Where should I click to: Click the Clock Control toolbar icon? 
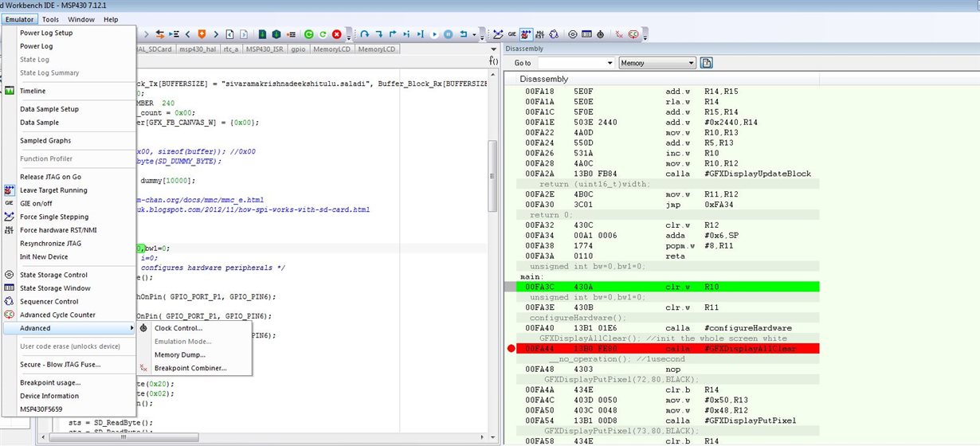(x=600, y=34)
